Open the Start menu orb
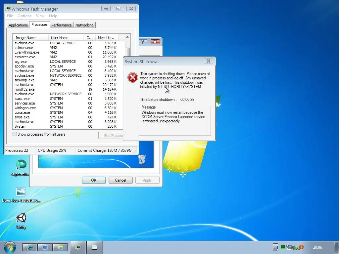The height and width of the screenshot is (254, 339). [x=10, y=247]
